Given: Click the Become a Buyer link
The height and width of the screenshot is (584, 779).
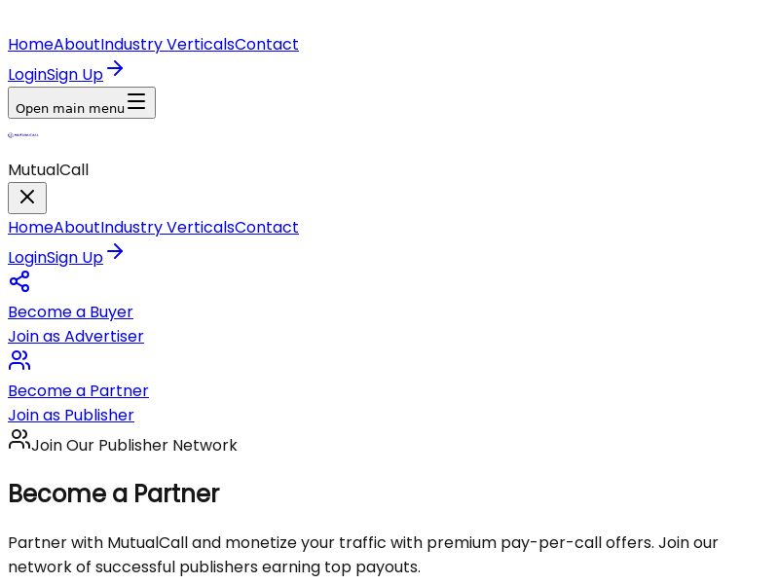Looking at the screenshot, I should tap(70, 311).
